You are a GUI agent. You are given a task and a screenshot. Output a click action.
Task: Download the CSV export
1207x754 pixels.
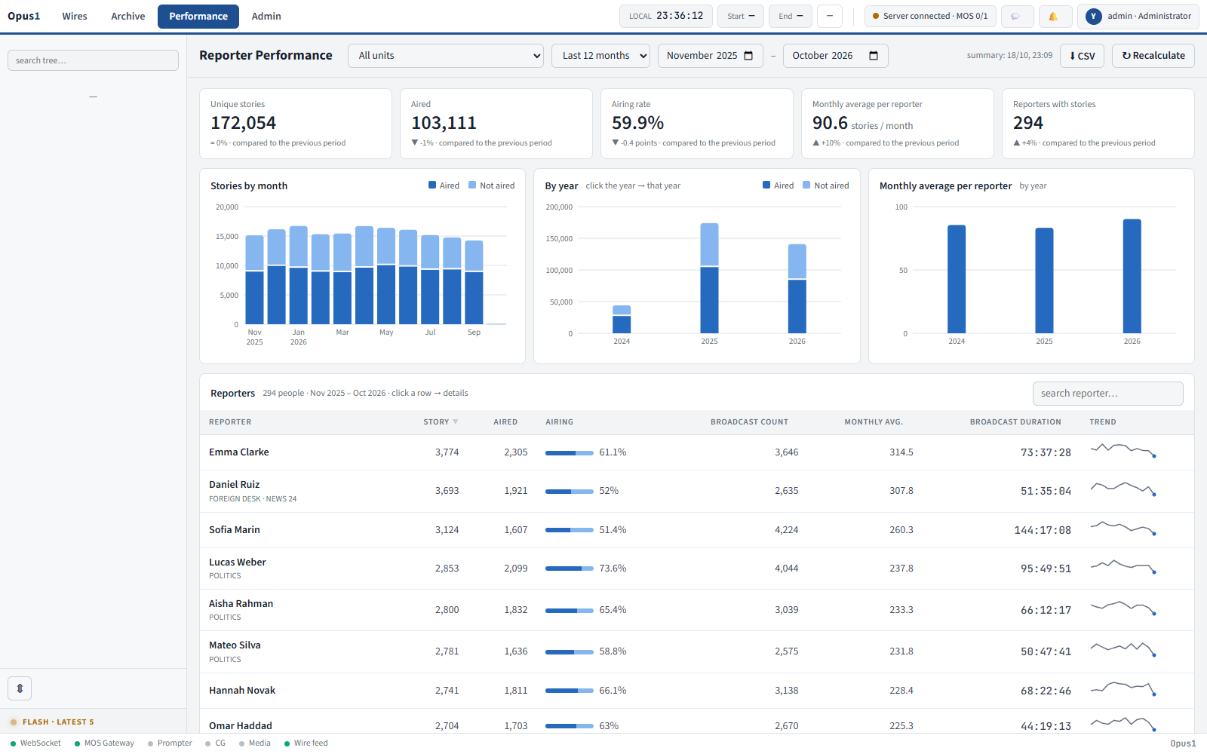tap(1082, 56)
